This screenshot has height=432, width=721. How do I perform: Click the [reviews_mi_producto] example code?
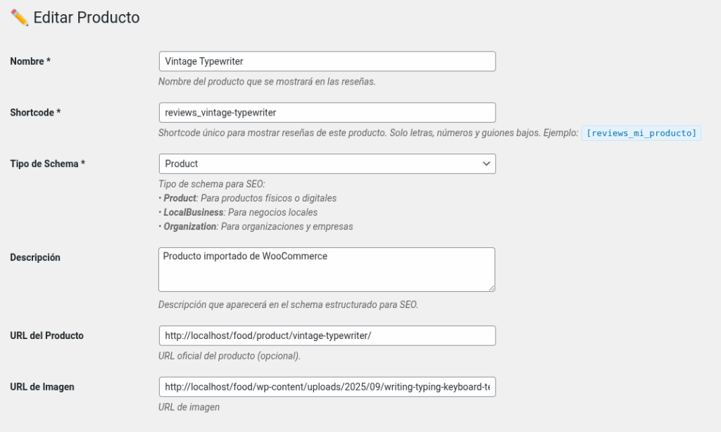coord(641,133)
